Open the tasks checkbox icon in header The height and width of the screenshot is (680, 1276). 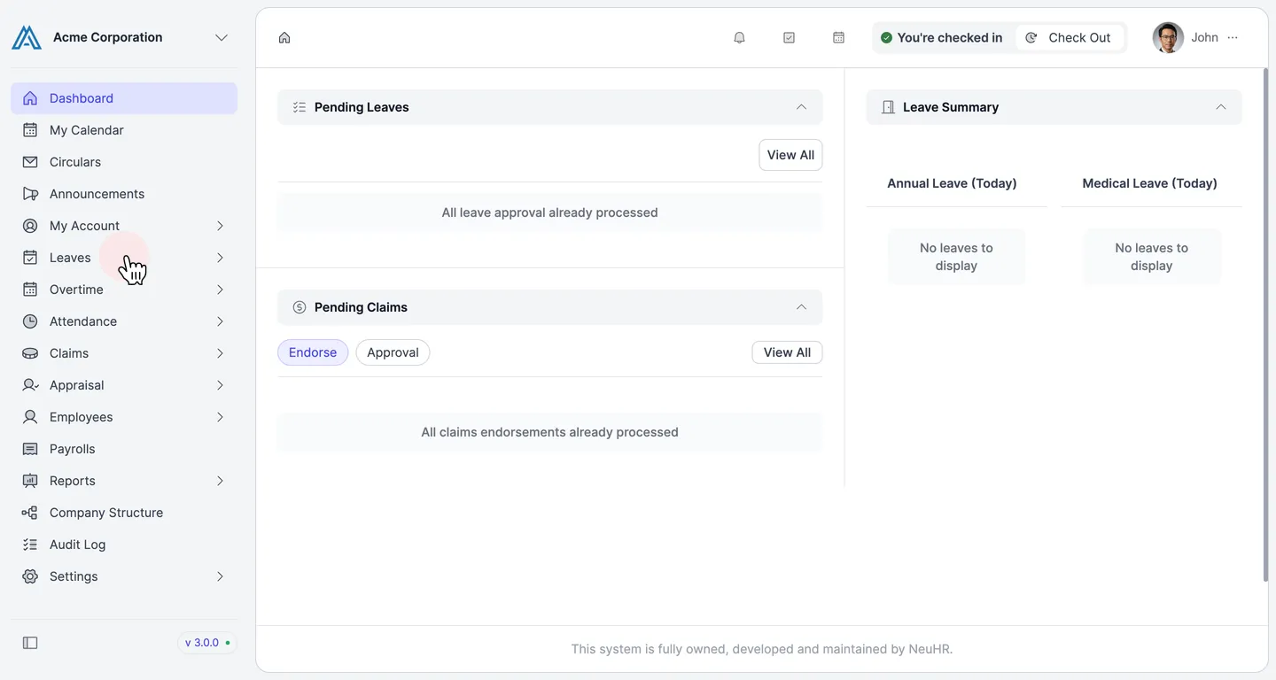coord(789,37)
